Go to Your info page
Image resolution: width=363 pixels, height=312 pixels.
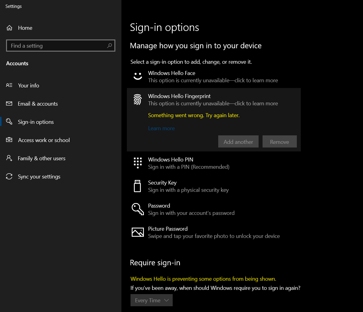[x=61, y=85]
